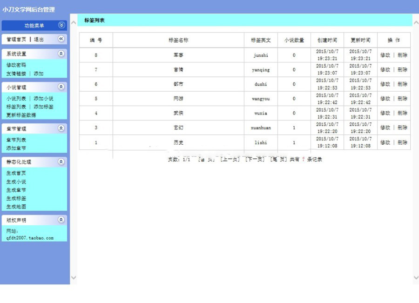Click 退出 to log out
The width and height of the screenshot is (419, 303).
pyautogui.click(x=39, y=40)
